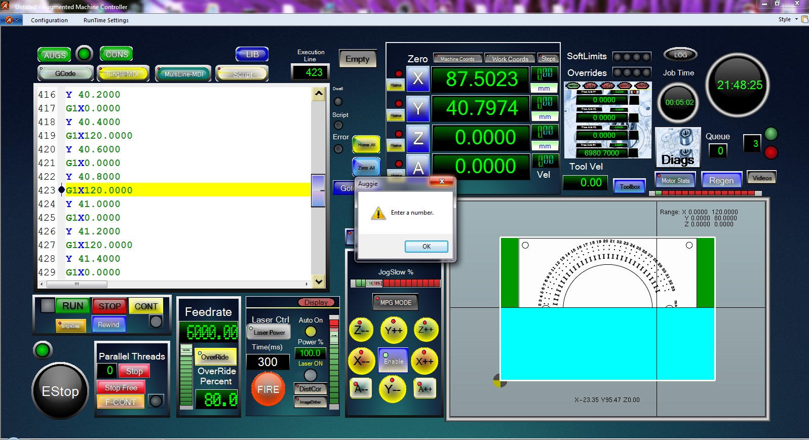Hit the round EStop emergency button

60,391
